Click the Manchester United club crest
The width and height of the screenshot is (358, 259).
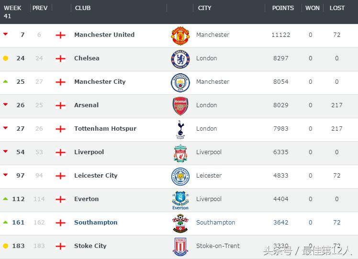(180, 35)
